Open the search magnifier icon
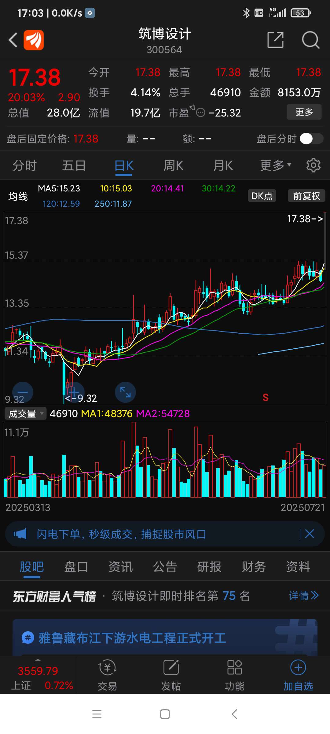 (310, 40)
